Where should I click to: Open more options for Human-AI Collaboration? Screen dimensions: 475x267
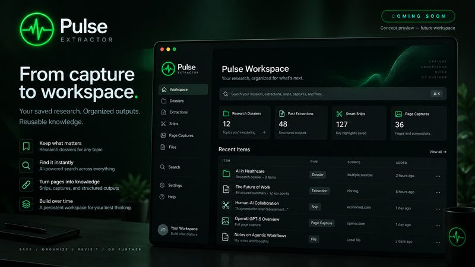point(438,209)
